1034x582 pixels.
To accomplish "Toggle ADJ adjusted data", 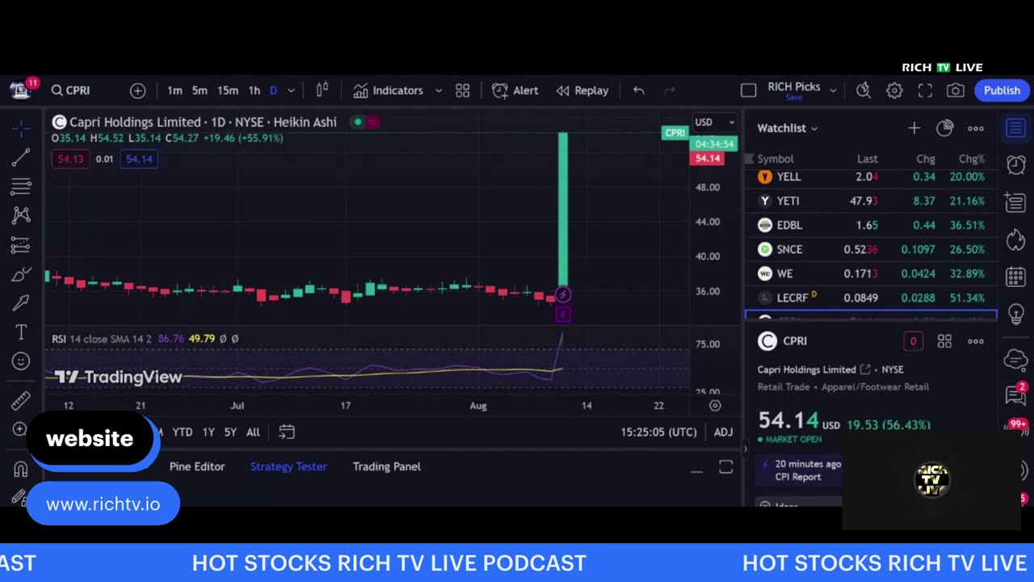I will pos(723,432).
